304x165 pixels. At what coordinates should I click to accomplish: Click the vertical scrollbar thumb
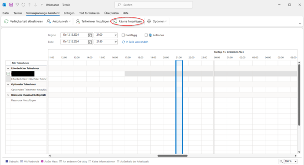pyautogui.click(x=299, y=95)
